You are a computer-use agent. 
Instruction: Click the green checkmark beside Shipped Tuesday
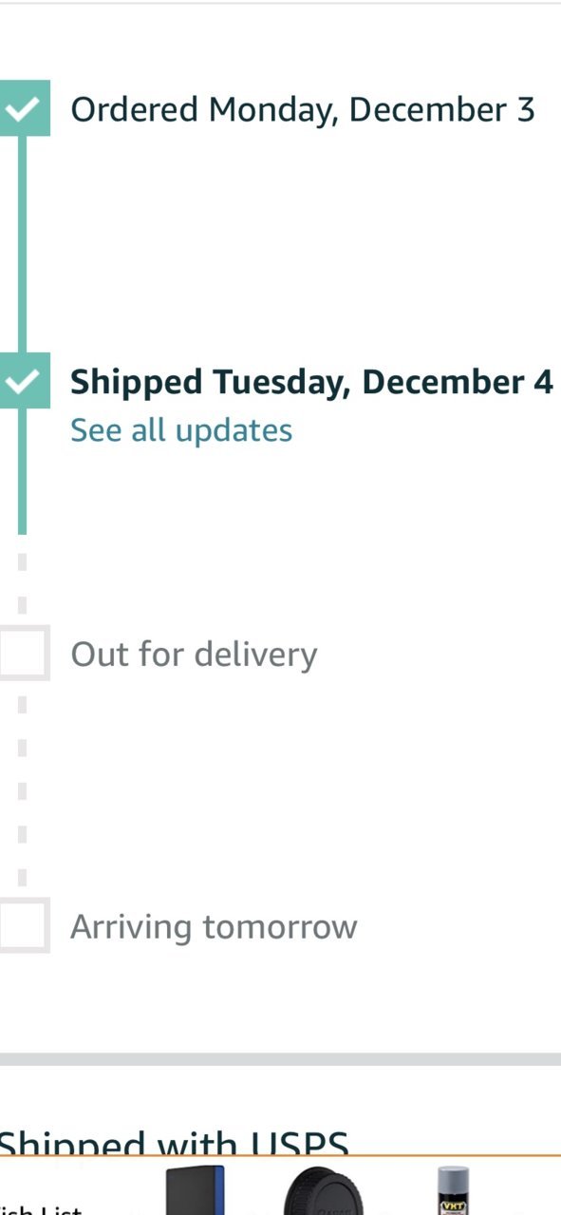[x=23, y=382]
